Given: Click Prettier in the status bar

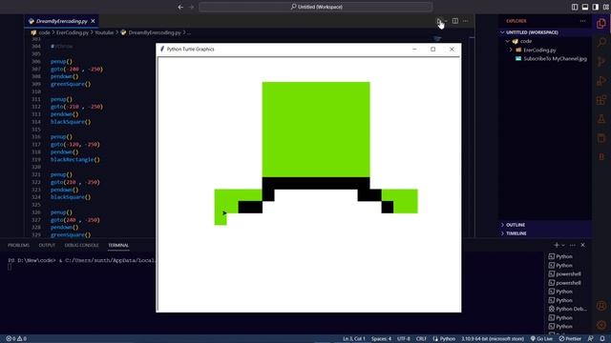Looking at the screenshot, I should pos(570,339).
